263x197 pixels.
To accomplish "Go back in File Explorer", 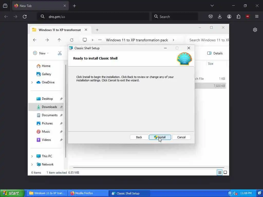I will click(35, 40).
